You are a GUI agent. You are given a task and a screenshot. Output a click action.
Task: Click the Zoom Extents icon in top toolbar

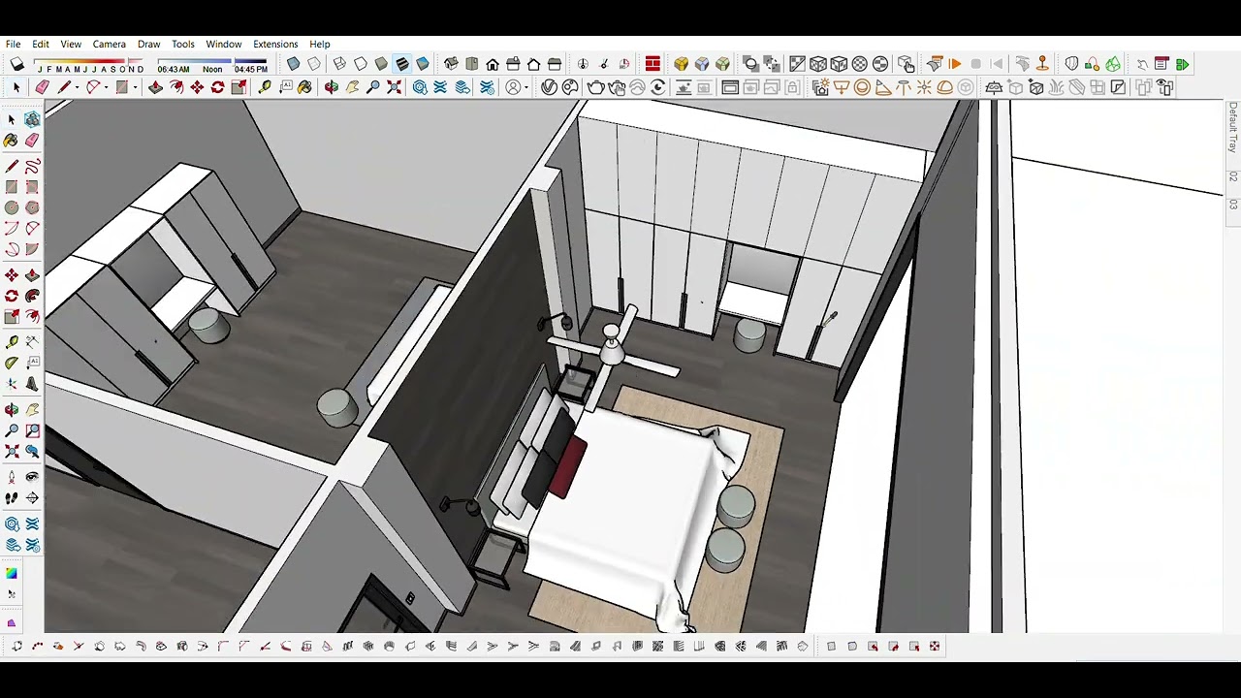[394, 87]
